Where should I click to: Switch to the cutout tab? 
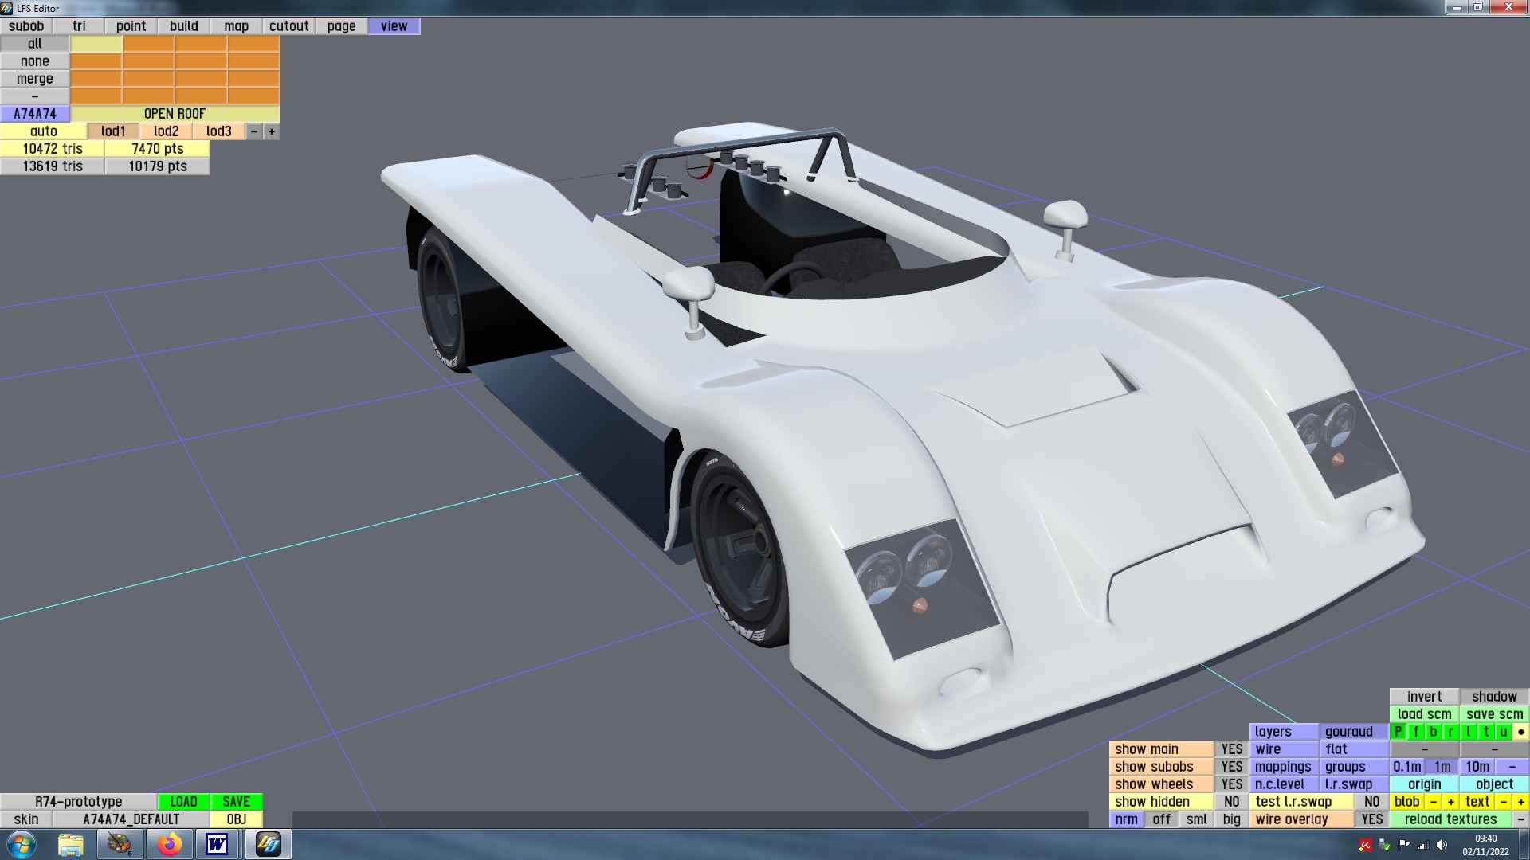pyautogui.click(x=288, y=26)
